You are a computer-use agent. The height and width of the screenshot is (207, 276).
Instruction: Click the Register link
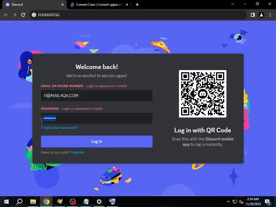[78, 153]
